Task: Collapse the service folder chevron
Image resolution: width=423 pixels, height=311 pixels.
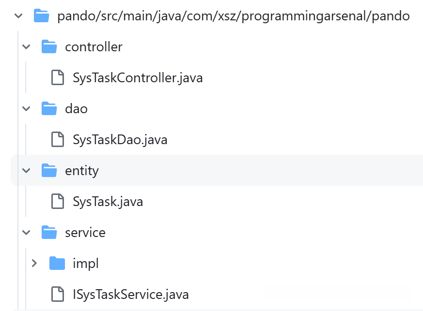Action: [x=26, y=232]
